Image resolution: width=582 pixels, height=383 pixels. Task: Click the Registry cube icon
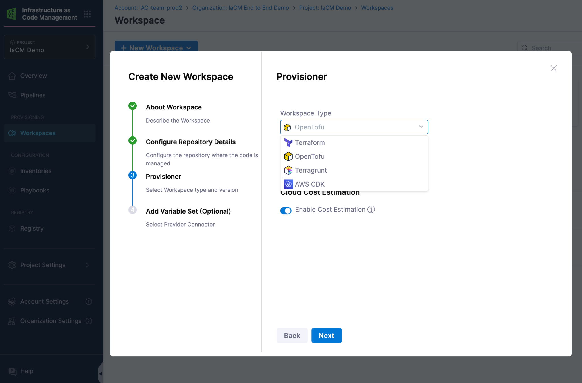point(12,228)
